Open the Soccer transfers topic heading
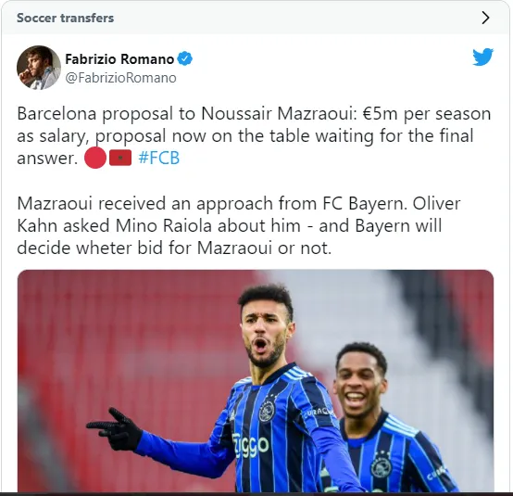Image resolution: width=513 pixels, height=496 pixels. [66, 18]
